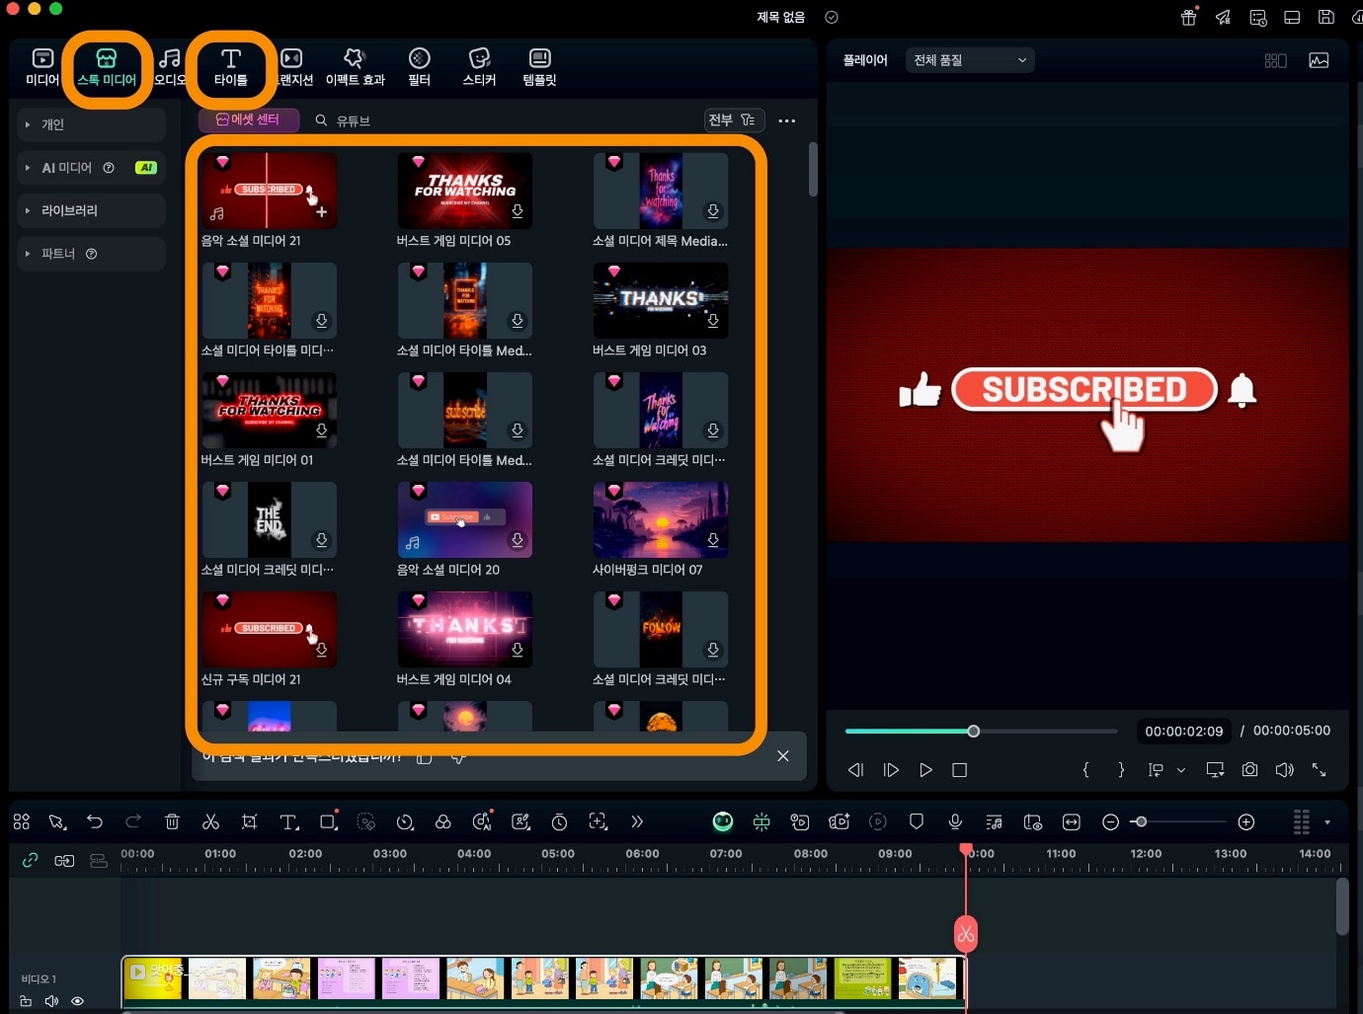The width and height of the screenshot is (1363, 1014).
Task: Click the 에셋 센터 button
Action: [248, 119]
